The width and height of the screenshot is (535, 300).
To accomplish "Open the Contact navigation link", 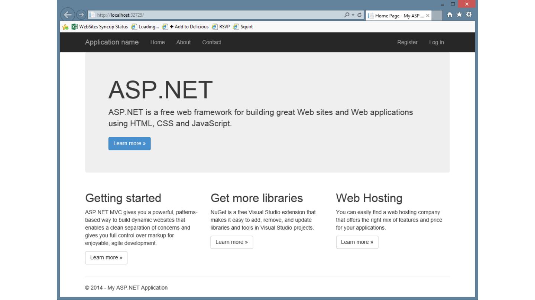I will (211, 42).
